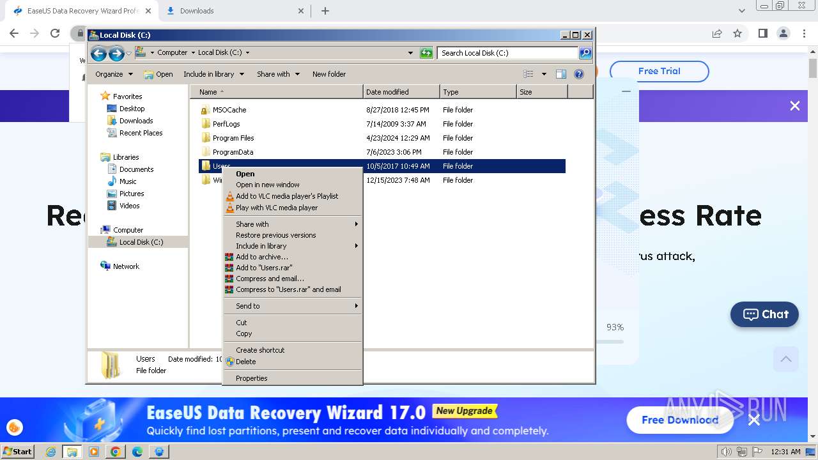
Task: Choose Properties from context menu
Action: coord(293,378)
